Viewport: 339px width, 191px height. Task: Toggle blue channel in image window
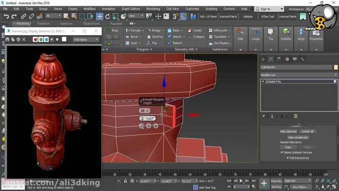click(x=46, y=39)
